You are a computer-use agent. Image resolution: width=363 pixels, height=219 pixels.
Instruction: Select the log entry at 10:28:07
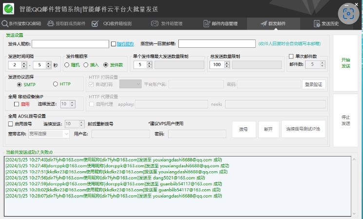point(114,196)
